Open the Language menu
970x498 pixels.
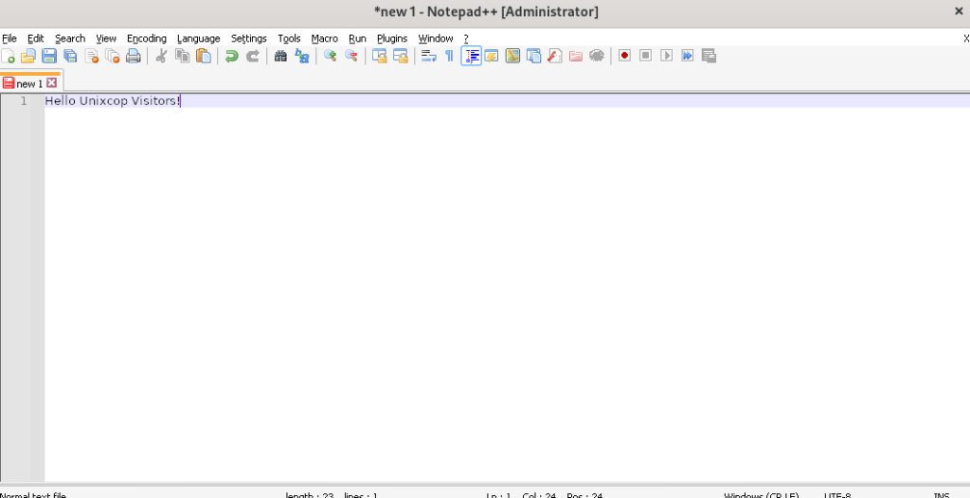(x=199, y=39)
